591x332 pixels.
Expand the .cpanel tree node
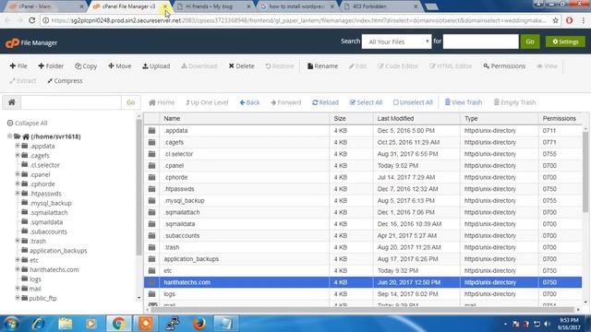coord(18,174)
